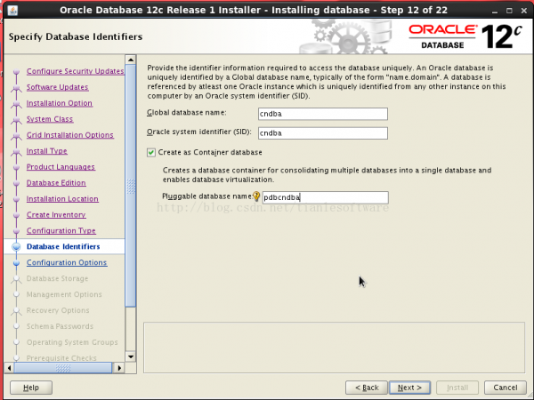The height and width of the screenshot is (400, 534).
Task: Go to Install Type step
Action: [x=46, y=151]
